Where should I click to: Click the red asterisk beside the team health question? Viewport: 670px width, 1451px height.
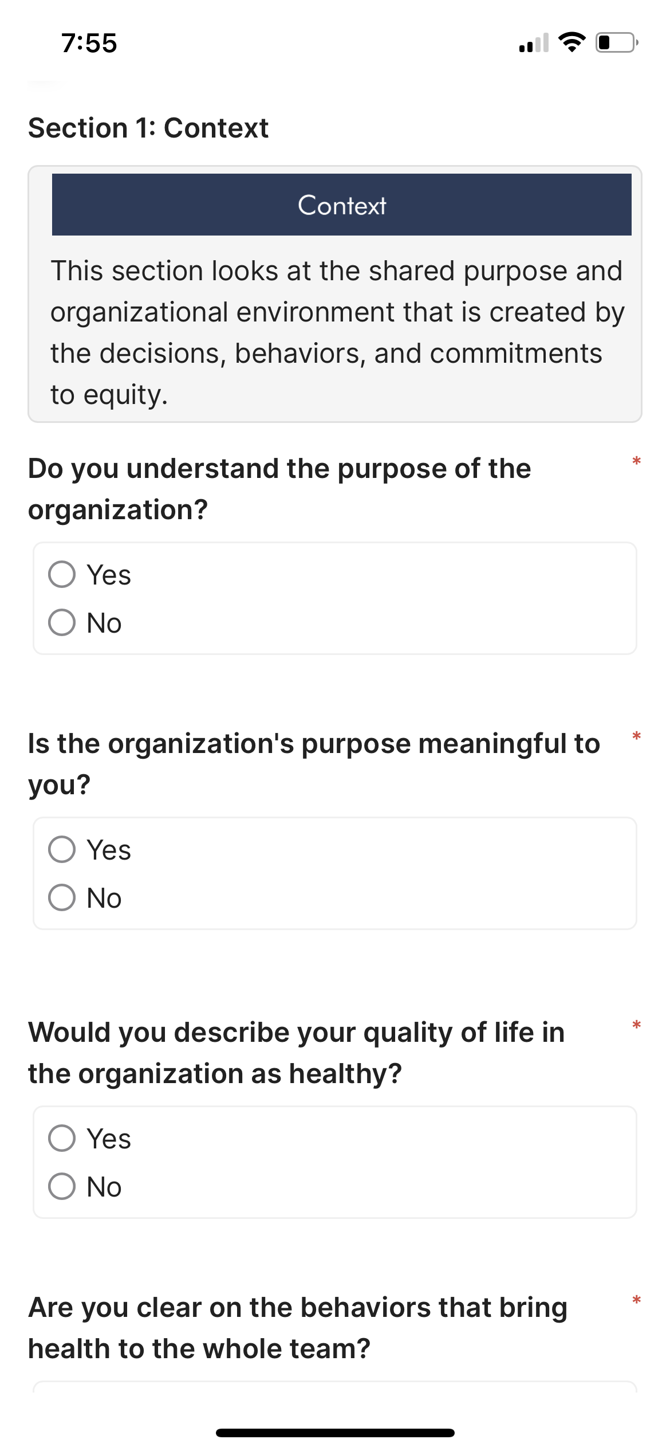point(636,1300)
